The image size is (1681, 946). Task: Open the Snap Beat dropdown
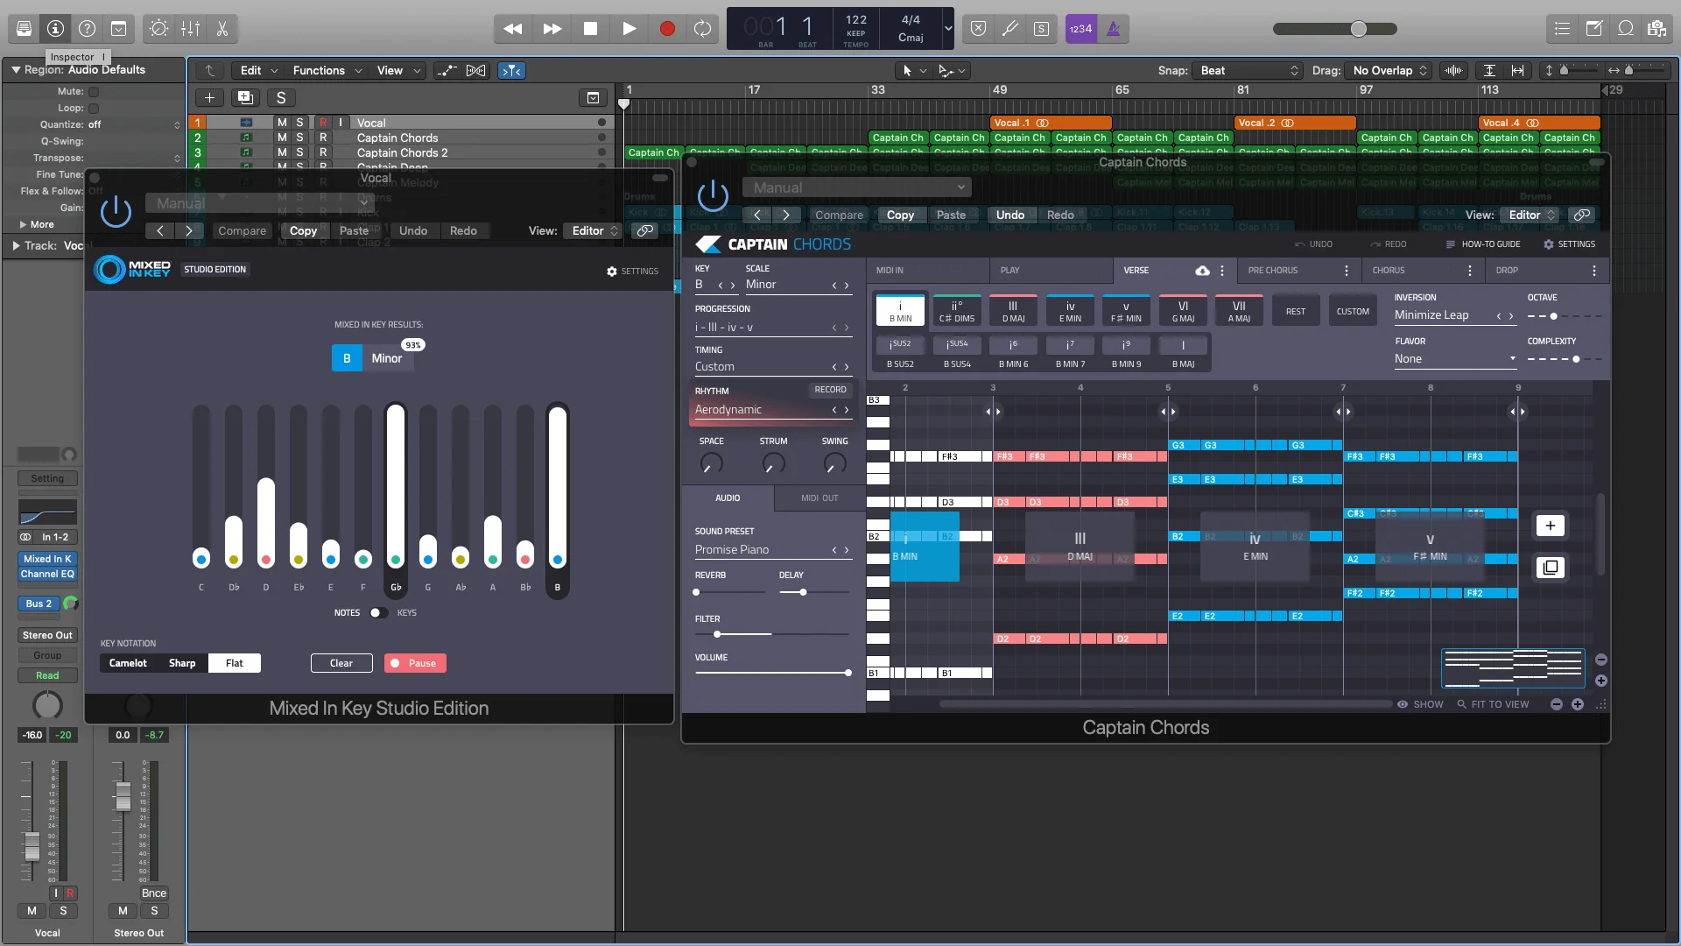[1249, 71]
